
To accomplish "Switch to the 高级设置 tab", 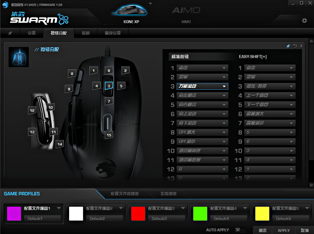I will 113,33.
